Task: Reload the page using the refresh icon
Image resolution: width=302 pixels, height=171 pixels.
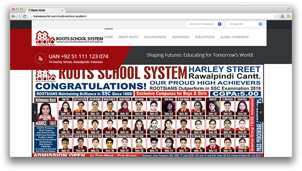Action: [x=25, y=16]
